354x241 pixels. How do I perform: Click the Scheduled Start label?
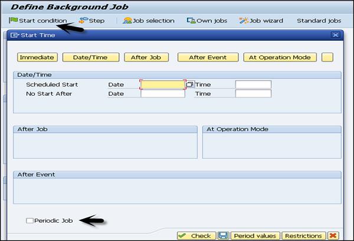tap(52, 84)
